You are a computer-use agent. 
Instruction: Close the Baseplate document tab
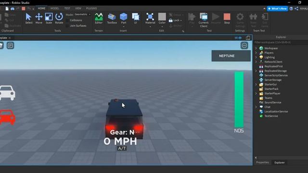click(10, 38)
